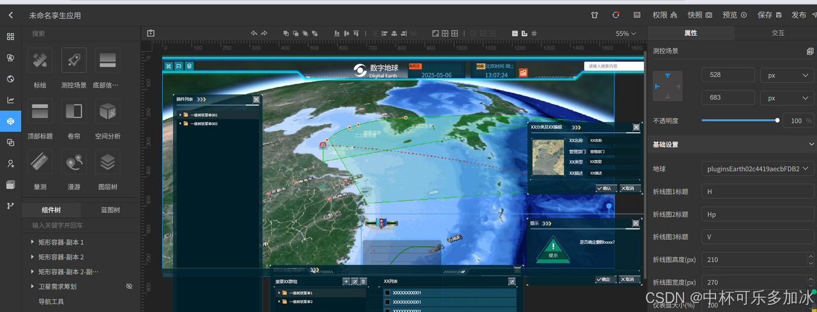The image size is (817, 312).
Task: Open the line chart sidebar icon
Action: click(10, 100)
